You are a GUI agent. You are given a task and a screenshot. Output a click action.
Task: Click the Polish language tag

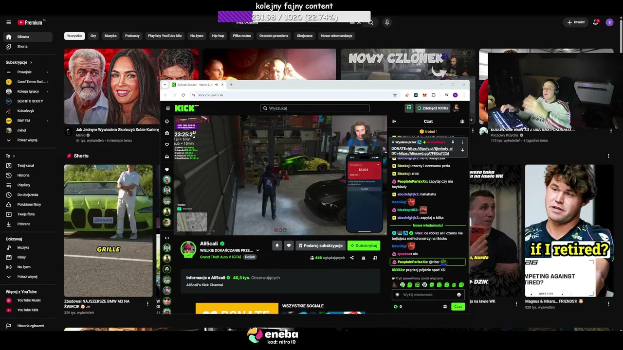click(x=250, y=257)
